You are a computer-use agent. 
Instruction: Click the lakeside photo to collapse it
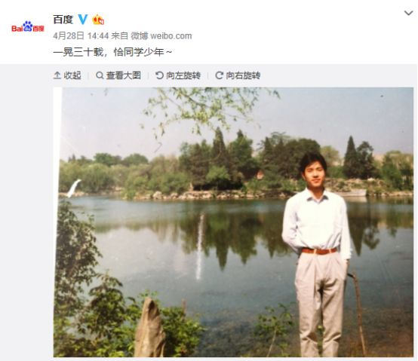pyautogui.click(x=233, y=222)
